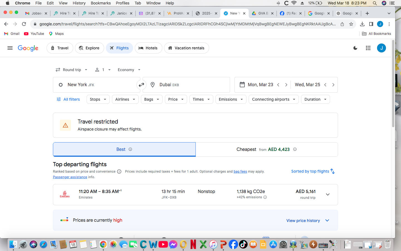Viewport: 401px width, 251px height.
Task: Open the YouTube bookmark
Action: coord(34,34)
